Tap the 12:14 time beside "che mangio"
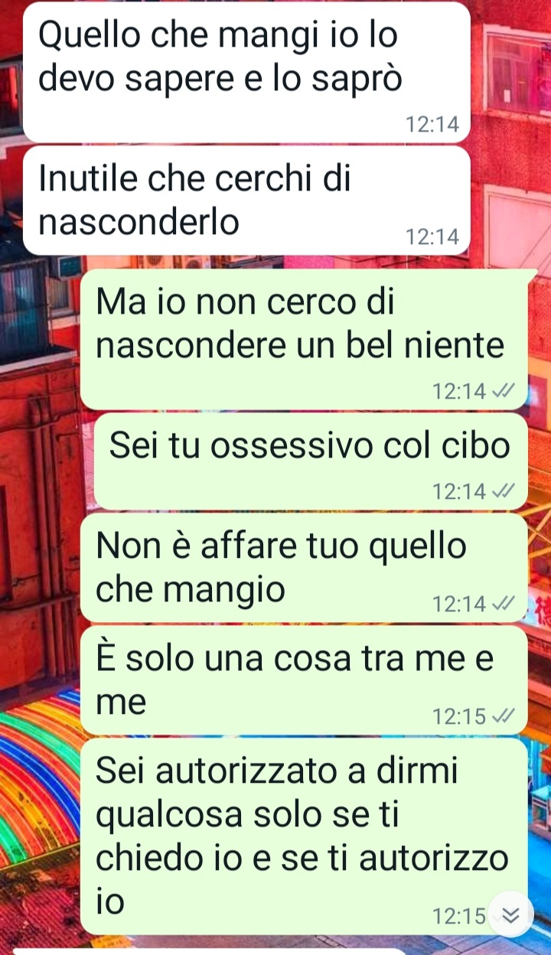Image resolution: width=551 pixels, height=955 pixels. 459,604
